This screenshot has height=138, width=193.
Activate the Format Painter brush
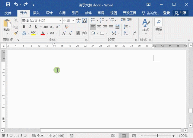[x=16, y=33]
